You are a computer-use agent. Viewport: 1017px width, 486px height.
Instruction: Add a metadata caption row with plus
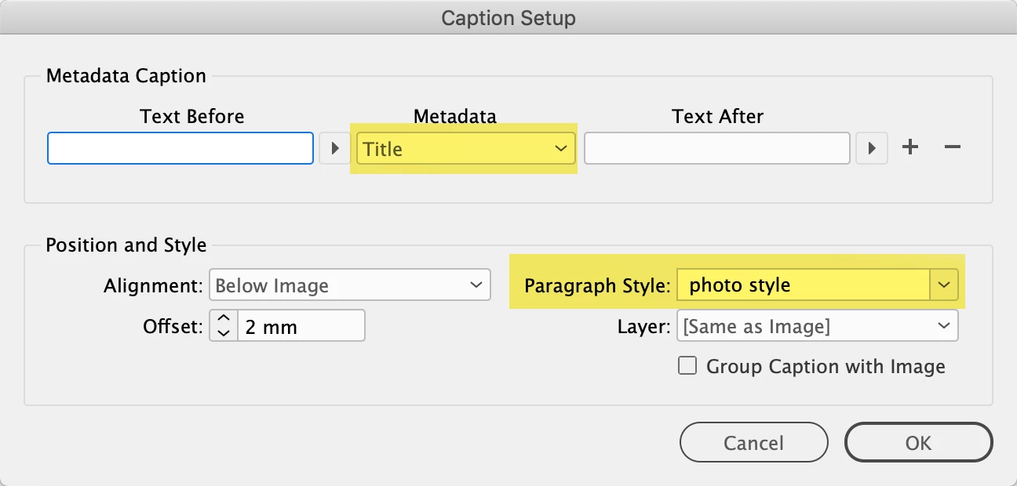coord(910,147)
